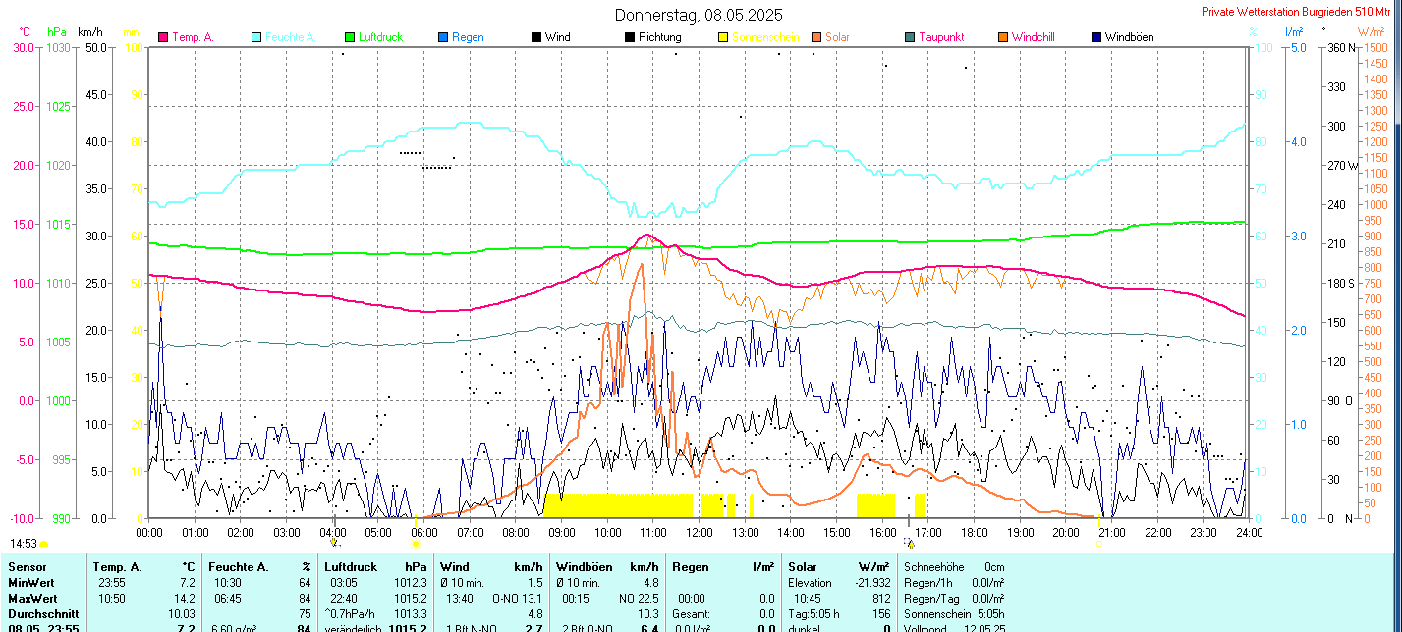Click the sunrise sun icon at 06:00
The image size is (1402, 632).
coord(416,543)
